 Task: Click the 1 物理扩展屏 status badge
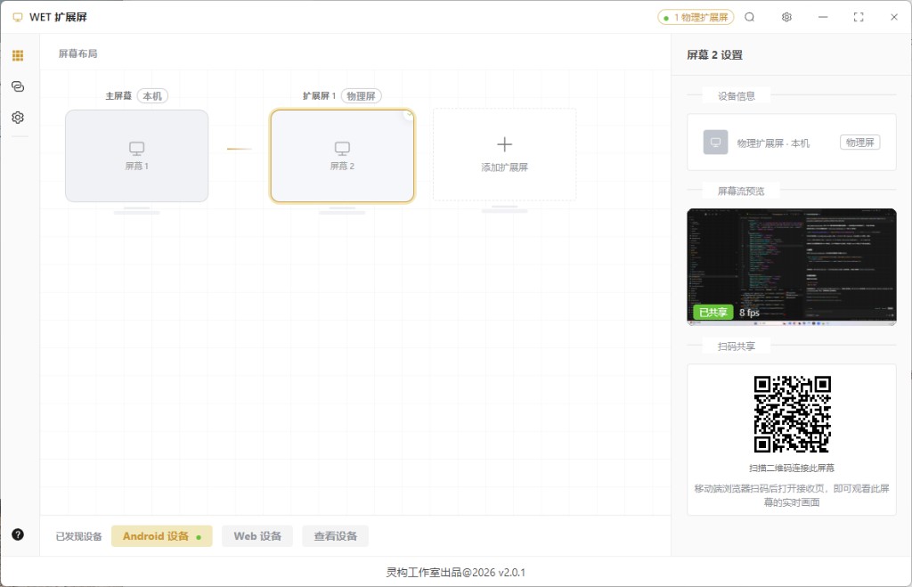[x=696, y=18]
